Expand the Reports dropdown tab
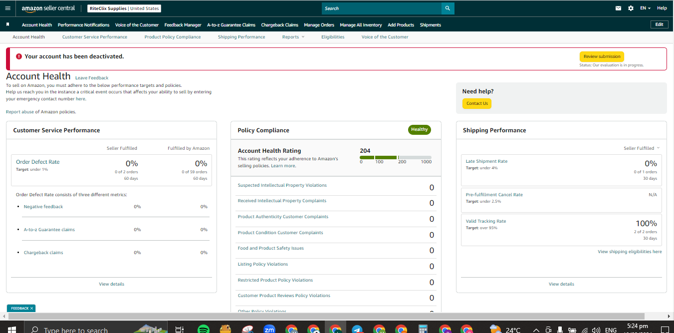The image size is (674, 333). (293, 37)
